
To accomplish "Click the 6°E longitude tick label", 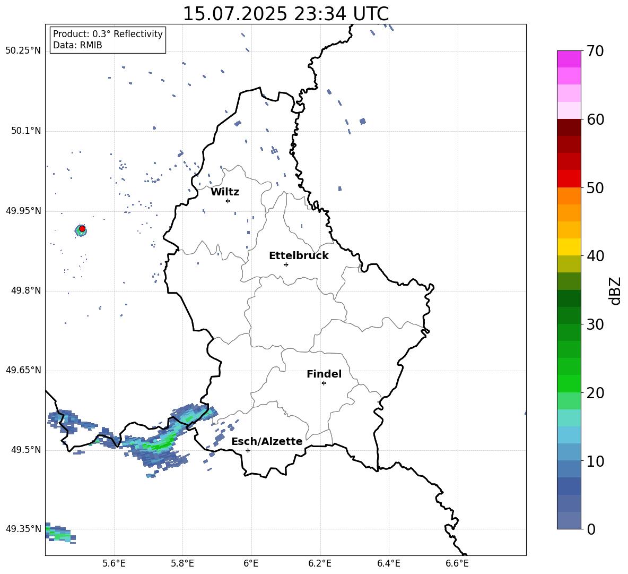I will [x=251, y=563].
